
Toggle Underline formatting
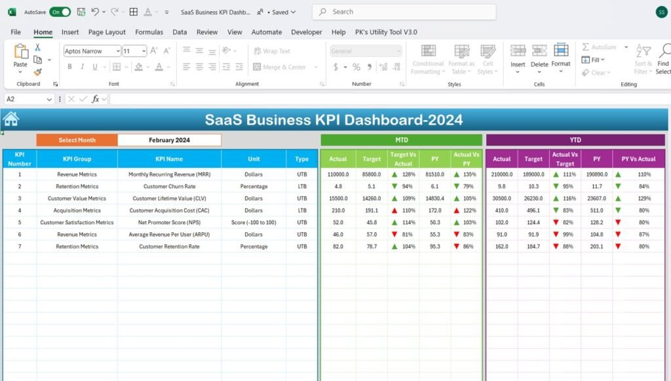point(94,66)
